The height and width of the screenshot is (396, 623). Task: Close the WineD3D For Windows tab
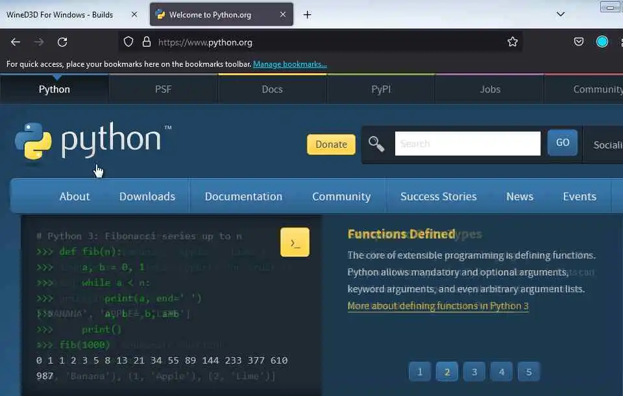pyautogui.click(x=134, y=14)
